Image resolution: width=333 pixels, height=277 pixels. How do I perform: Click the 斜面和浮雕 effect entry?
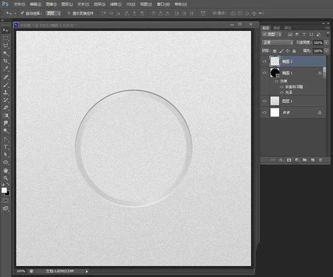coord(291,87)
